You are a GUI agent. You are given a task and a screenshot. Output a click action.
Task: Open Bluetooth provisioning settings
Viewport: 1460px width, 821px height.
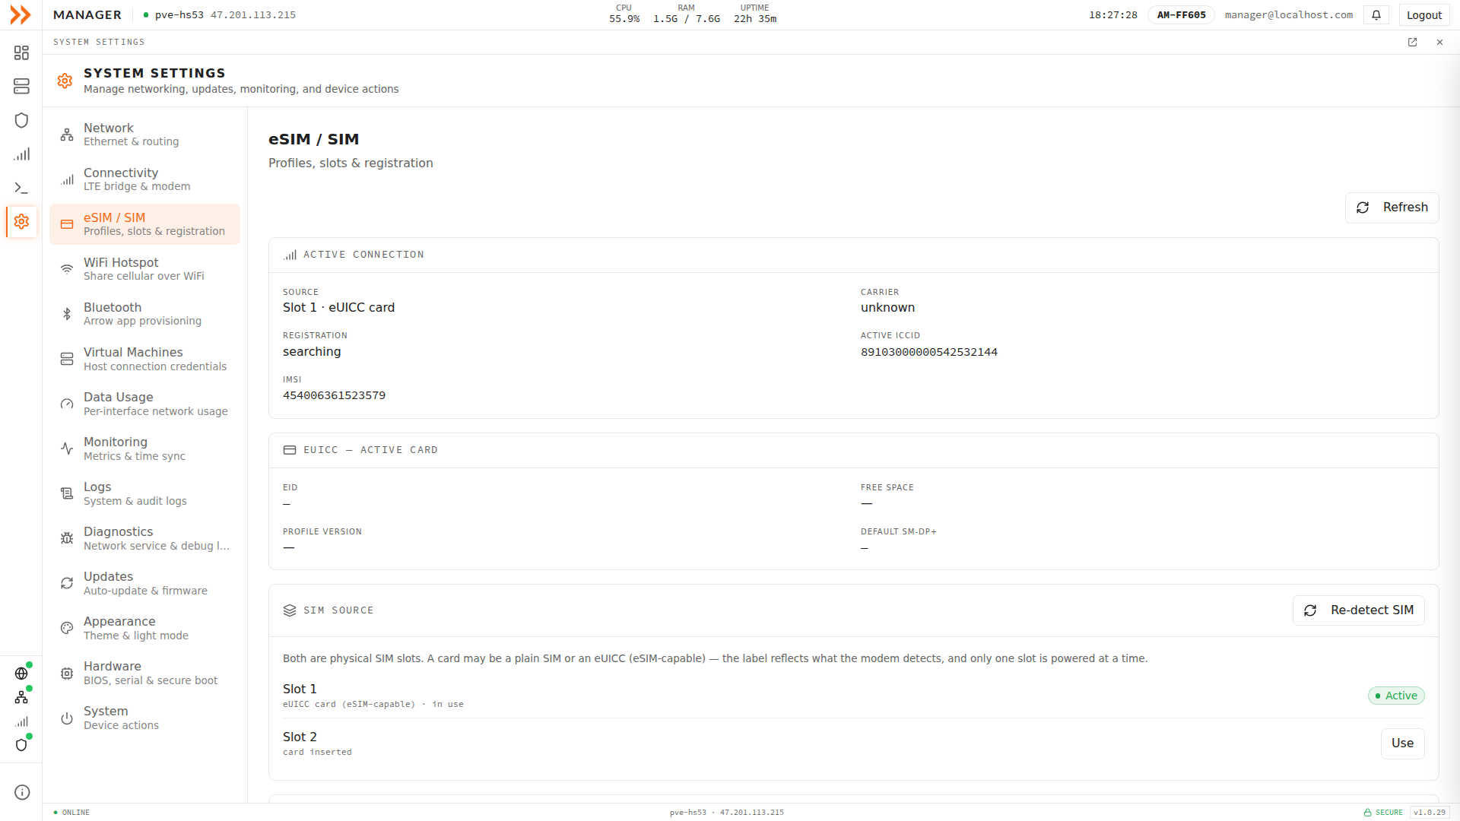[144, 314]
